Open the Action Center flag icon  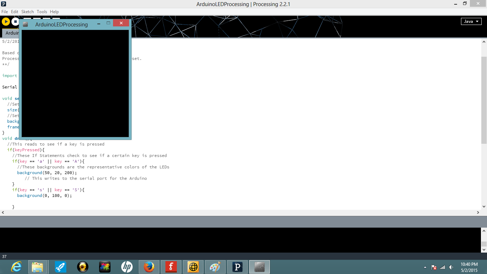[434, 267]
